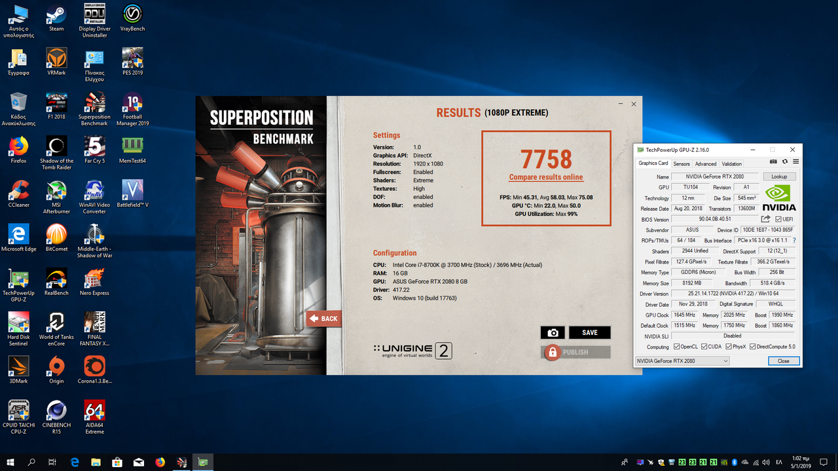Launch PES 2019 desktop shortcut
The height and width of the screenshot is (471, 838).
[132, 61]
